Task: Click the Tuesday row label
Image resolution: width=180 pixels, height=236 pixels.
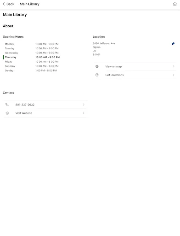Action: click(10, 48)
